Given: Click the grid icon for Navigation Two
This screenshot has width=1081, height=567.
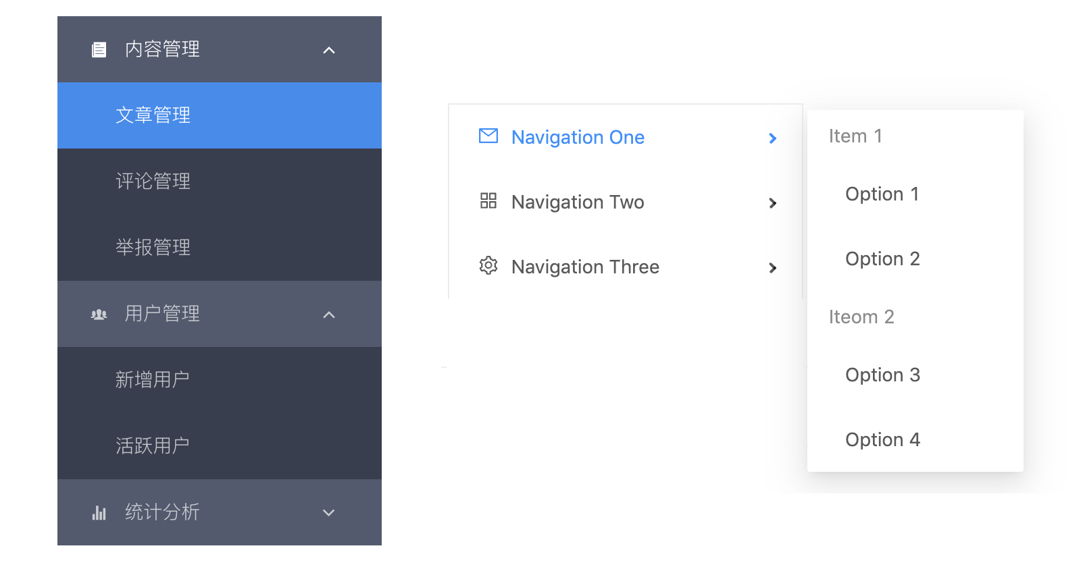Looking at the screenshot, I should coord(488,201).
